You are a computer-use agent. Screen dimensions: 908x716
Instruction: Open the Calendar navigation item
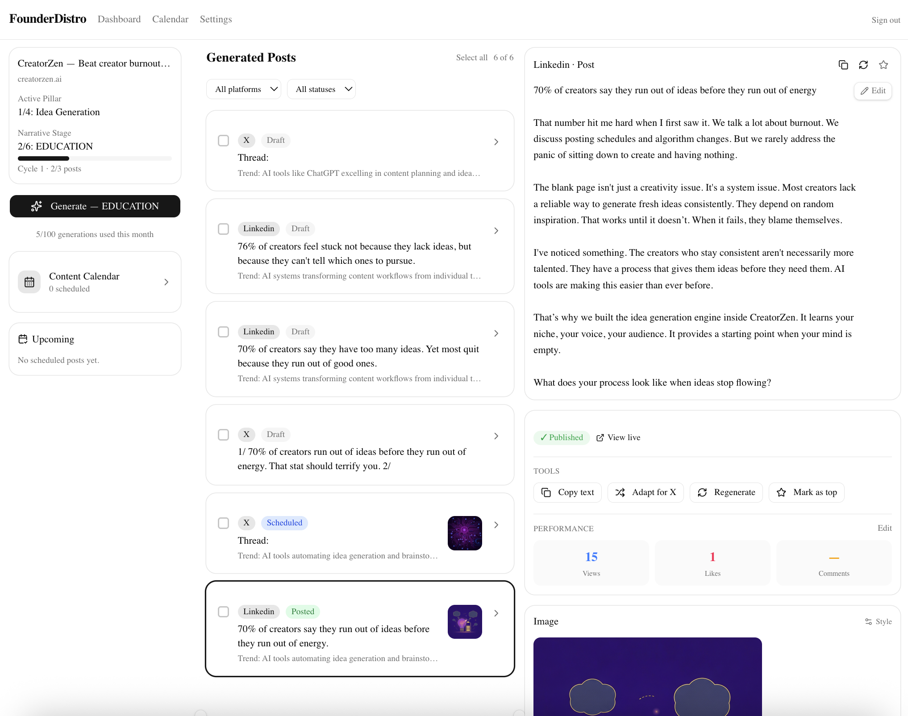click(x=170, y=19)
